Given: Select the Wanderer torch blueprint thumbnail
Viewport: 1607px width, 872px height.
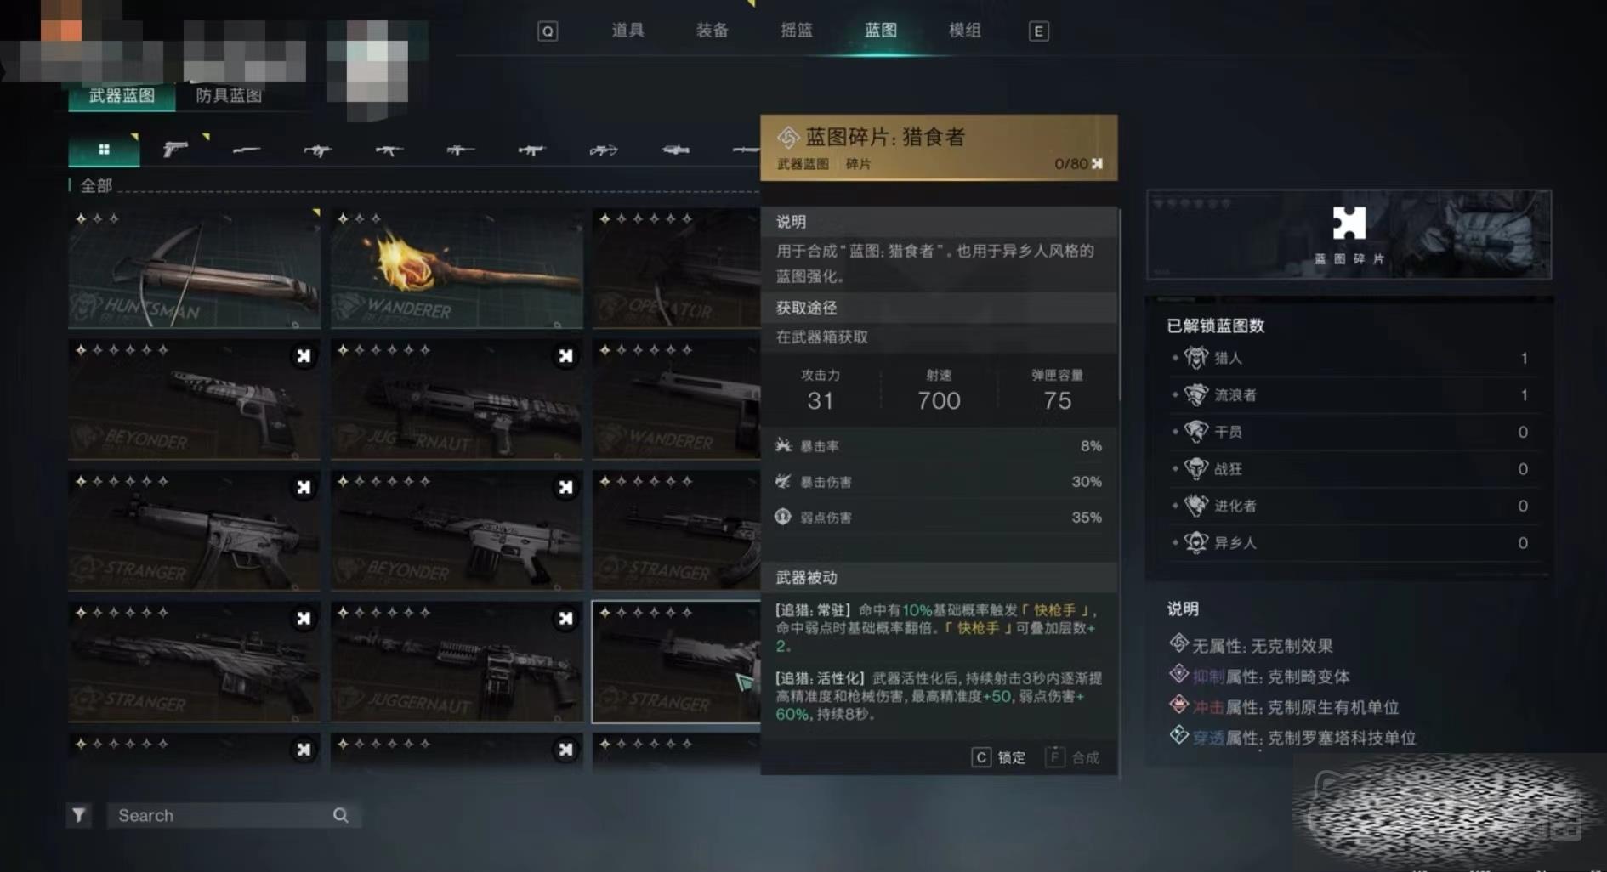Looking at the screenshot, I should pyautogui.click(x=457, y=269).
